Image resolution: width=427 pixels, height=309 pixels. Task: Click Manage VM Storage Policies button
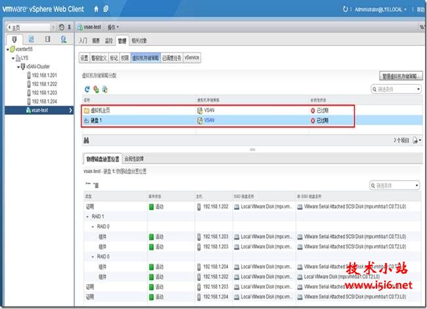coord(401,76)
